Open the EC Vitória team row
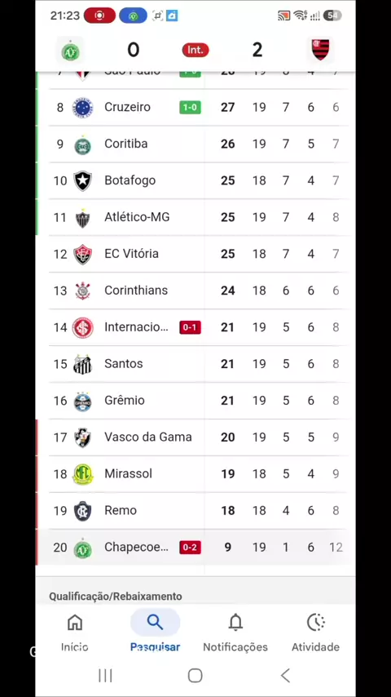Image resolution: width=391 pixels, height=697 pixels. tap(195, 254)
